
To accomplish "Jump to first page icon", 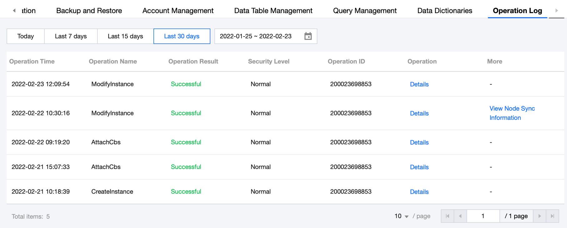I will tap(447, 216).
